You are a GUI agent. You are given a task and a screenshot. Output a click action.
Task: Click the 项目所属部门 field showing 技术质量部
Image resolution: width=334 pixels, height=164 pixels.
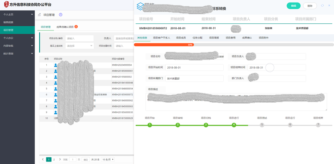195,78
